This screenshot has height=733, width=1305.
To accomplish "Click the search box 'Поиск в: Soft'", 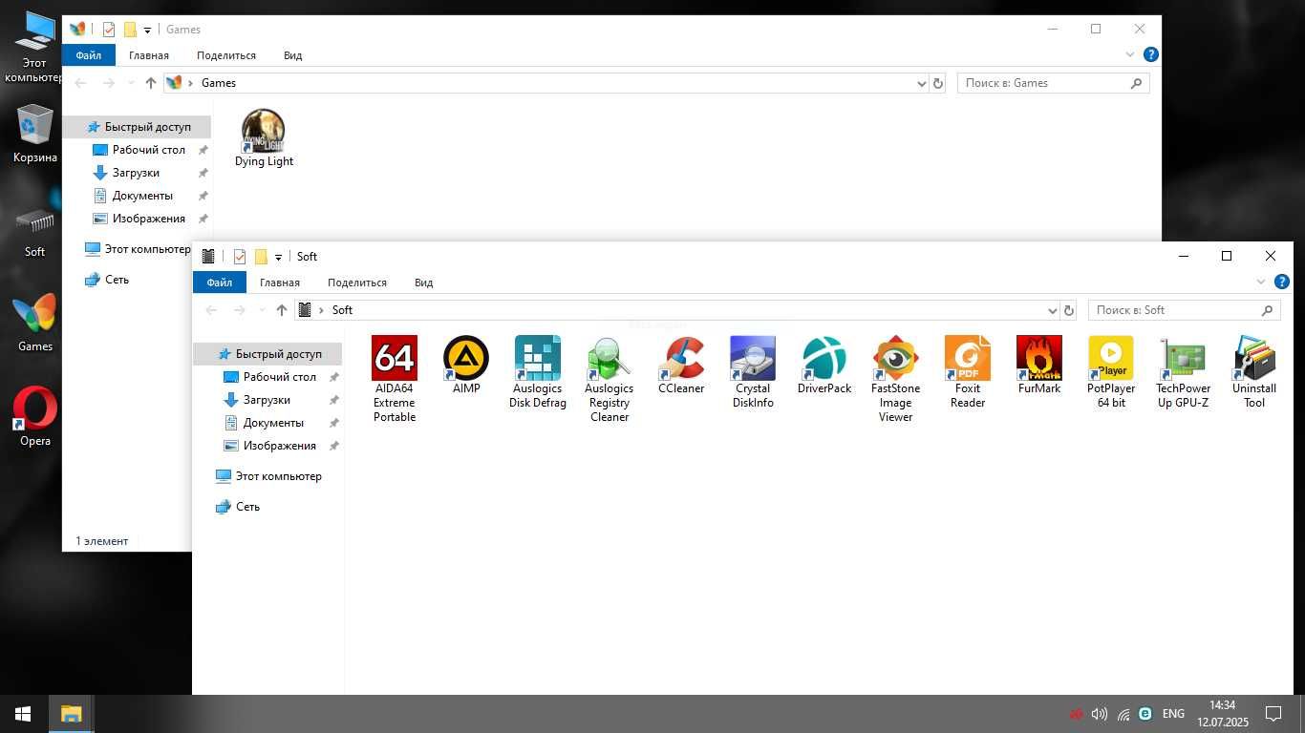I will [x=1184, y=310].
